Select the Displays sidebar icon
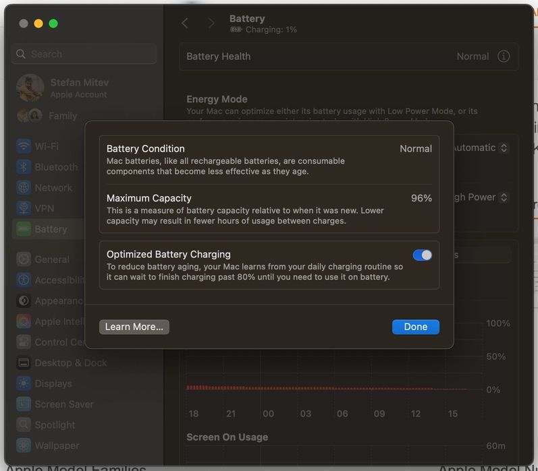The image size is (538, 471). click(x=24, y=383)
